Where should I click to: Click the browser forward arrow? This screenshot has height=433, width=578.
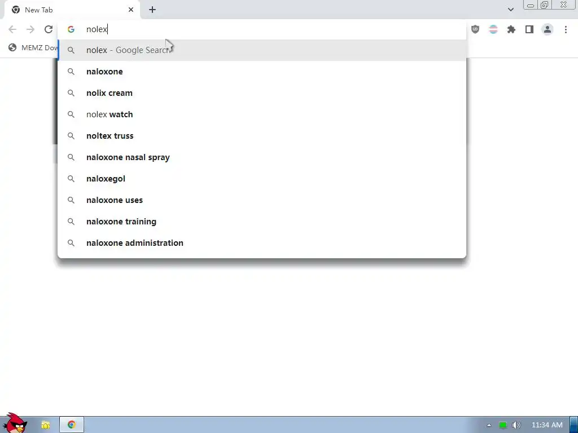[x=30, y=29]
